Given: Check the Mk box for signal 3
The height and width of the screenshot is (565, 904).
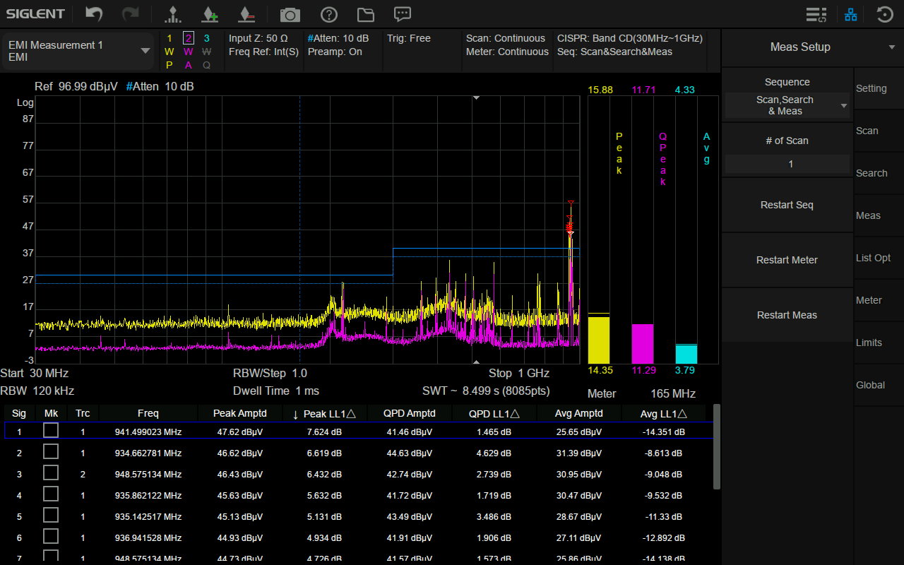Looking at the screenshot, I should point(51,473).
